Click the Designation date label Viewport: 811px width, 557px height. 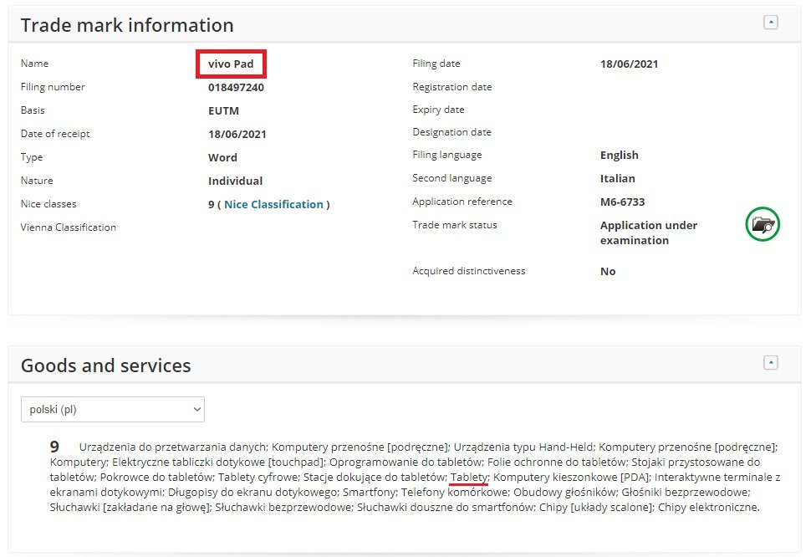click(451, 132)
